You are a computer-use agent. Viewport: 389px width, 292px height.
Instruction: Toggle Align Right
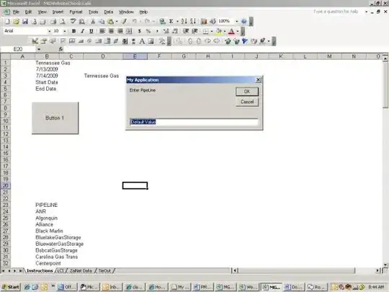120,31
